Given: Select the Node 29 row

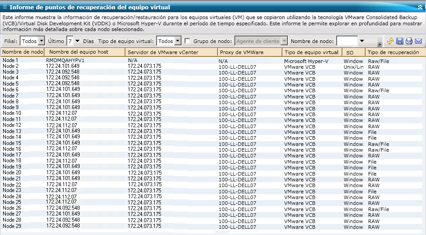Looking at the screenshot, I should [x=12, y=226].
